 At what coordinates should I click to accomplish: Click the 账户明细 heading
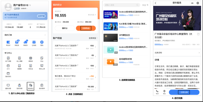pos(57,38)
